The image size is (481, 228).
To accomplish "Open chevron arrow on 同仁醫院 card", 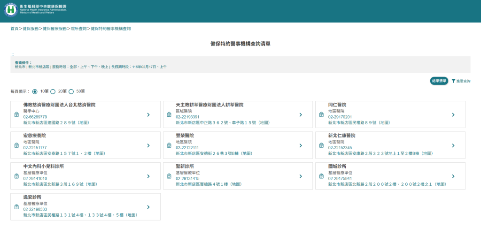I will point(453,114).
